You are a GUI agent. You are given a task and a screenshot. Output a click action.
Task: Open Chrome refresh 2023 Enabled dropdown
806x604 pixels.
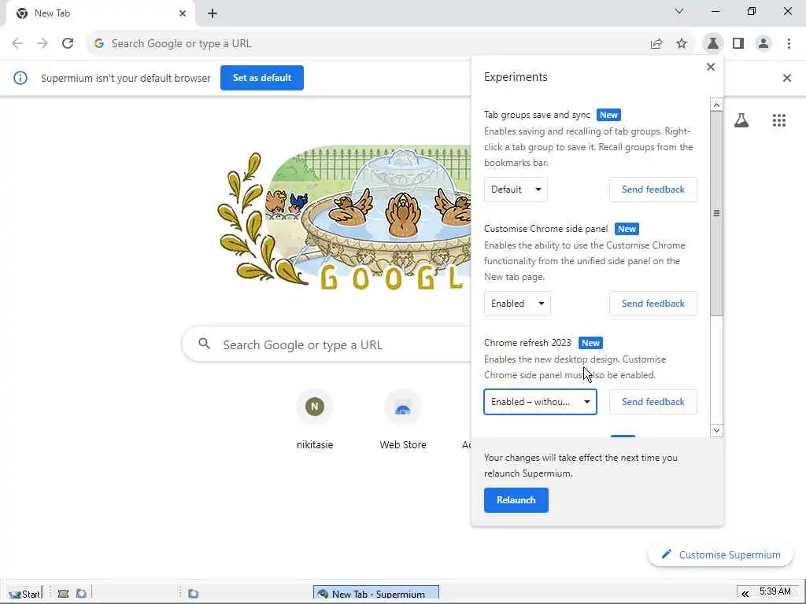pos(540,402)
